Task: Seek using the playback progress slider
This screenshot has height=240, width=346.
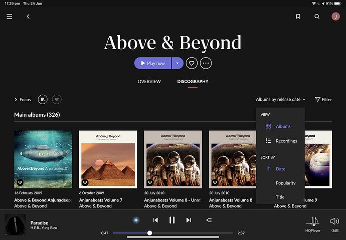Action: click(x=173, y=233)
